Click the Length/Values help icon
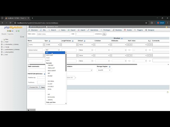170x127 pixels. pos(73,41)
